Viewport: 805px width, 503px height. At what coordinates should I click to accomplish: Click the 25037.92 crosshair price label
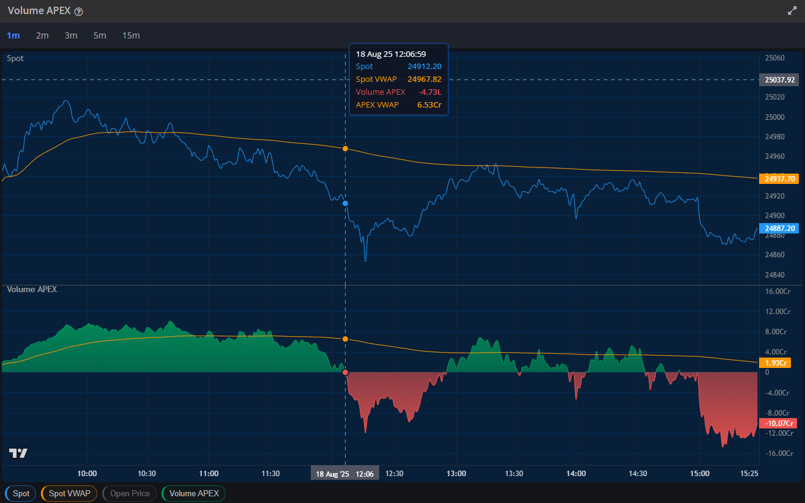click(779, 79)
